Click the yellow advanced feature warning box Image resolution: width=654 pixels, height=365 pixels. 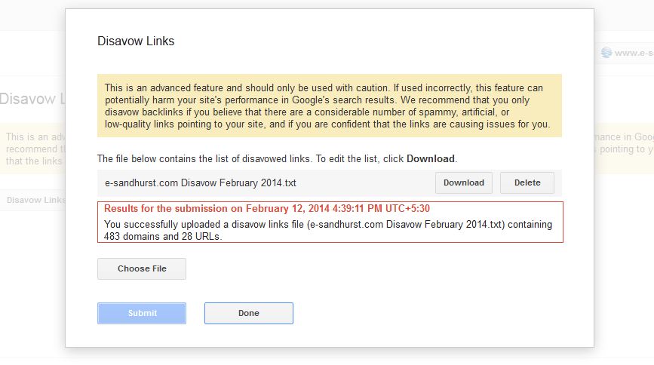330,106
